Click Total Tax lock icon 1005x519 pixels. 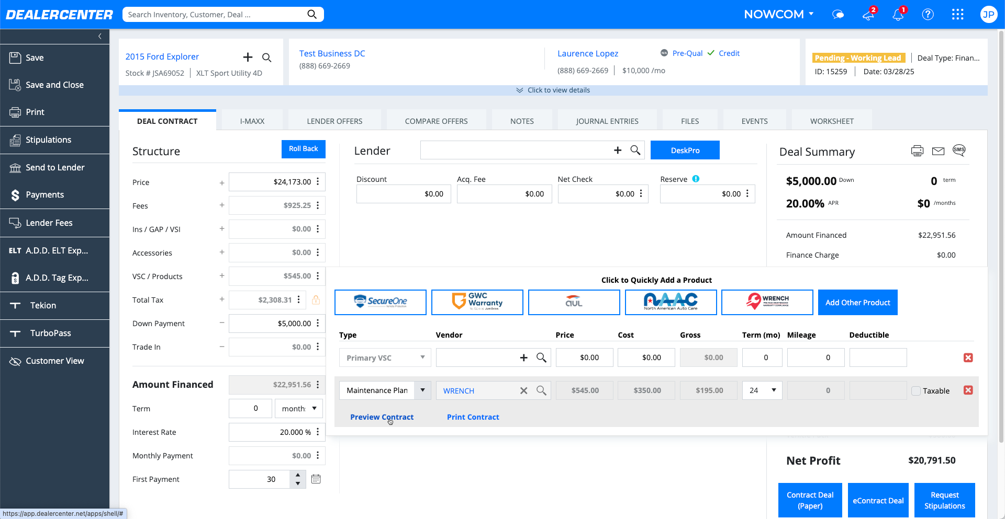tap(316, 299)
